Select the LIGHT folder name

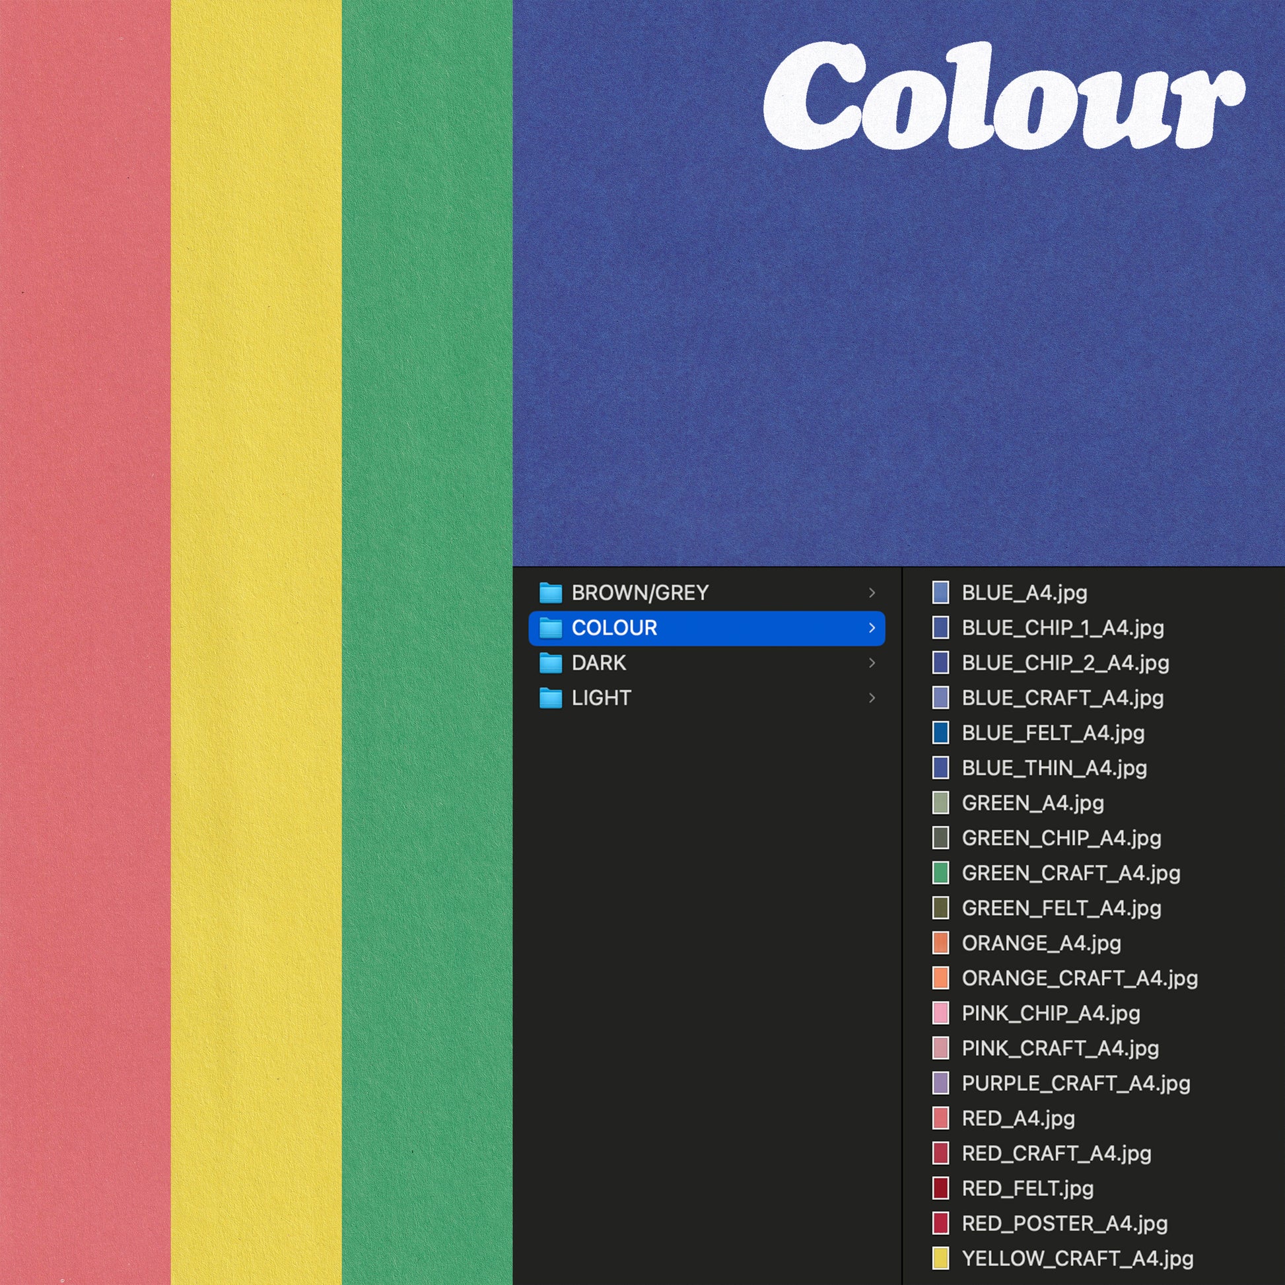[x=602, y=698]
